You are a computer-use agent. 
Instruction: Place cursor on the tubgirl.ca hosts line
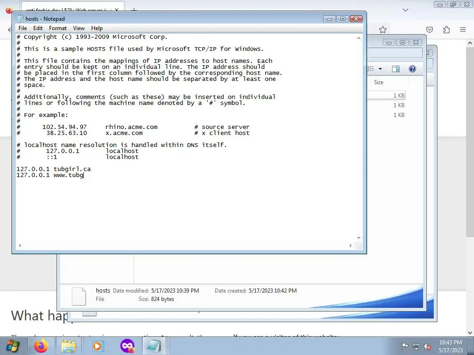[54, 169]
